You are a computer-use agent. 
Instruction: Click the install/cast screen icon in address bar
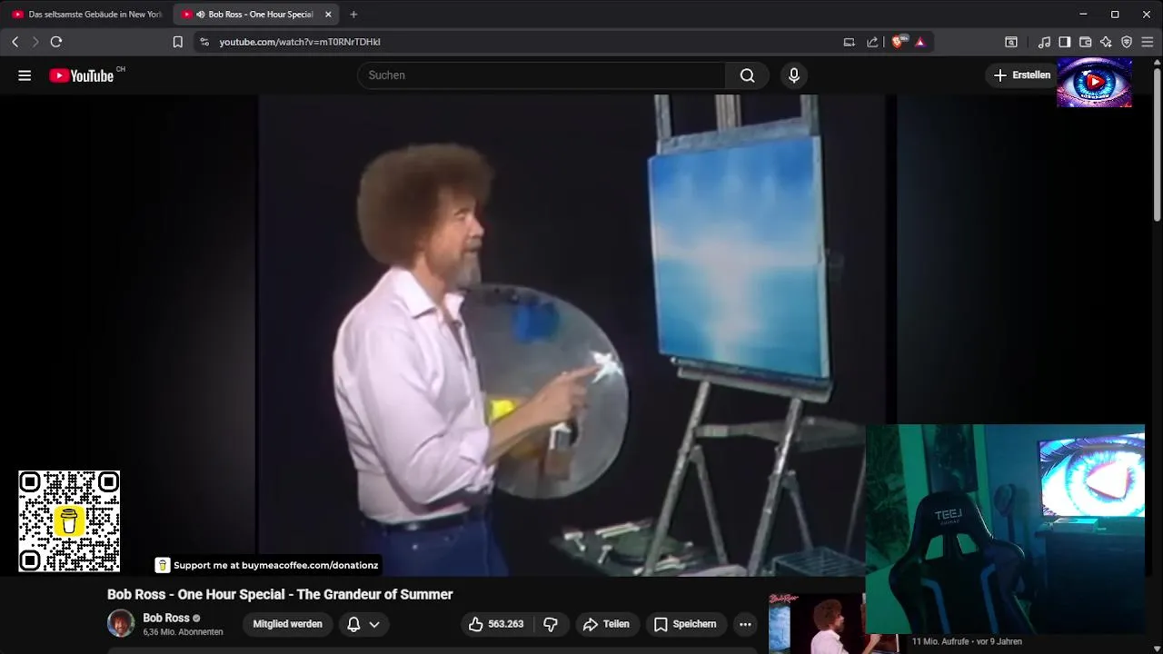tap(850, 42)
